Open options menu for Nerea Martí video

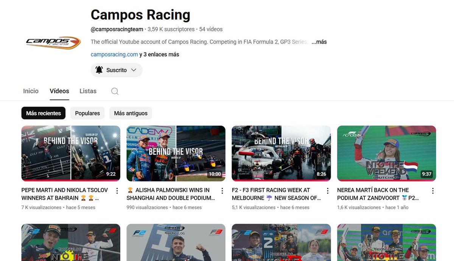(432, 191)
